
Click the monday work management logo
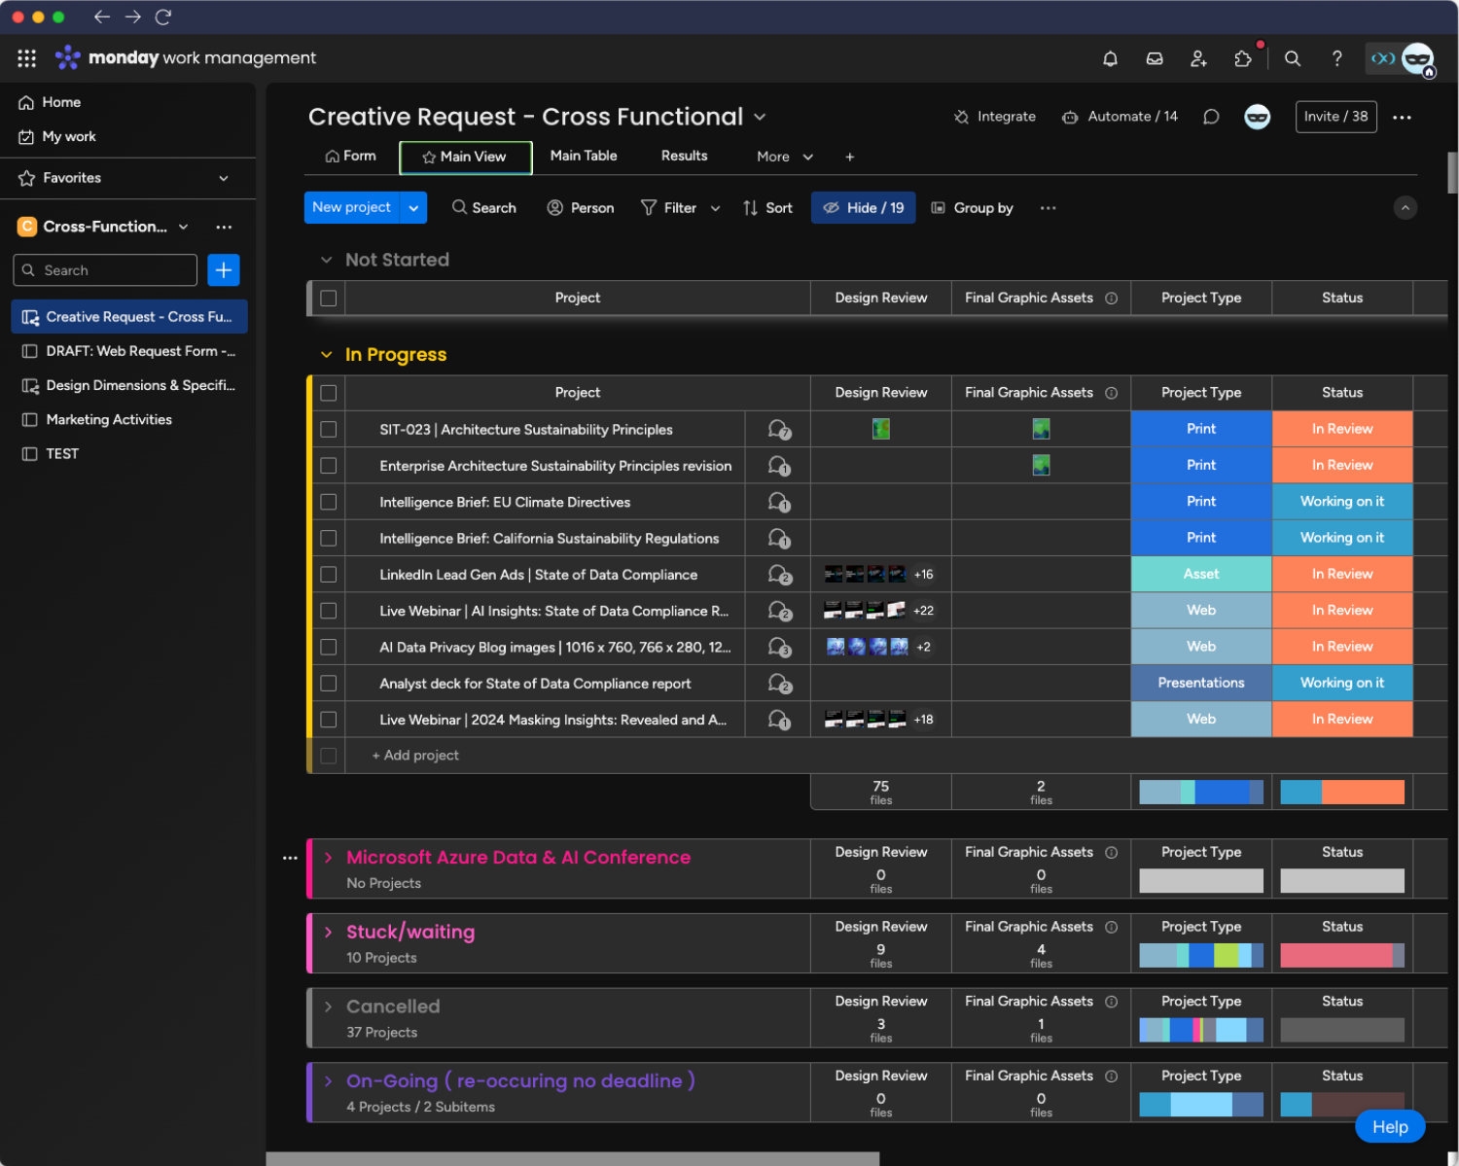click(x=185, y=58)
